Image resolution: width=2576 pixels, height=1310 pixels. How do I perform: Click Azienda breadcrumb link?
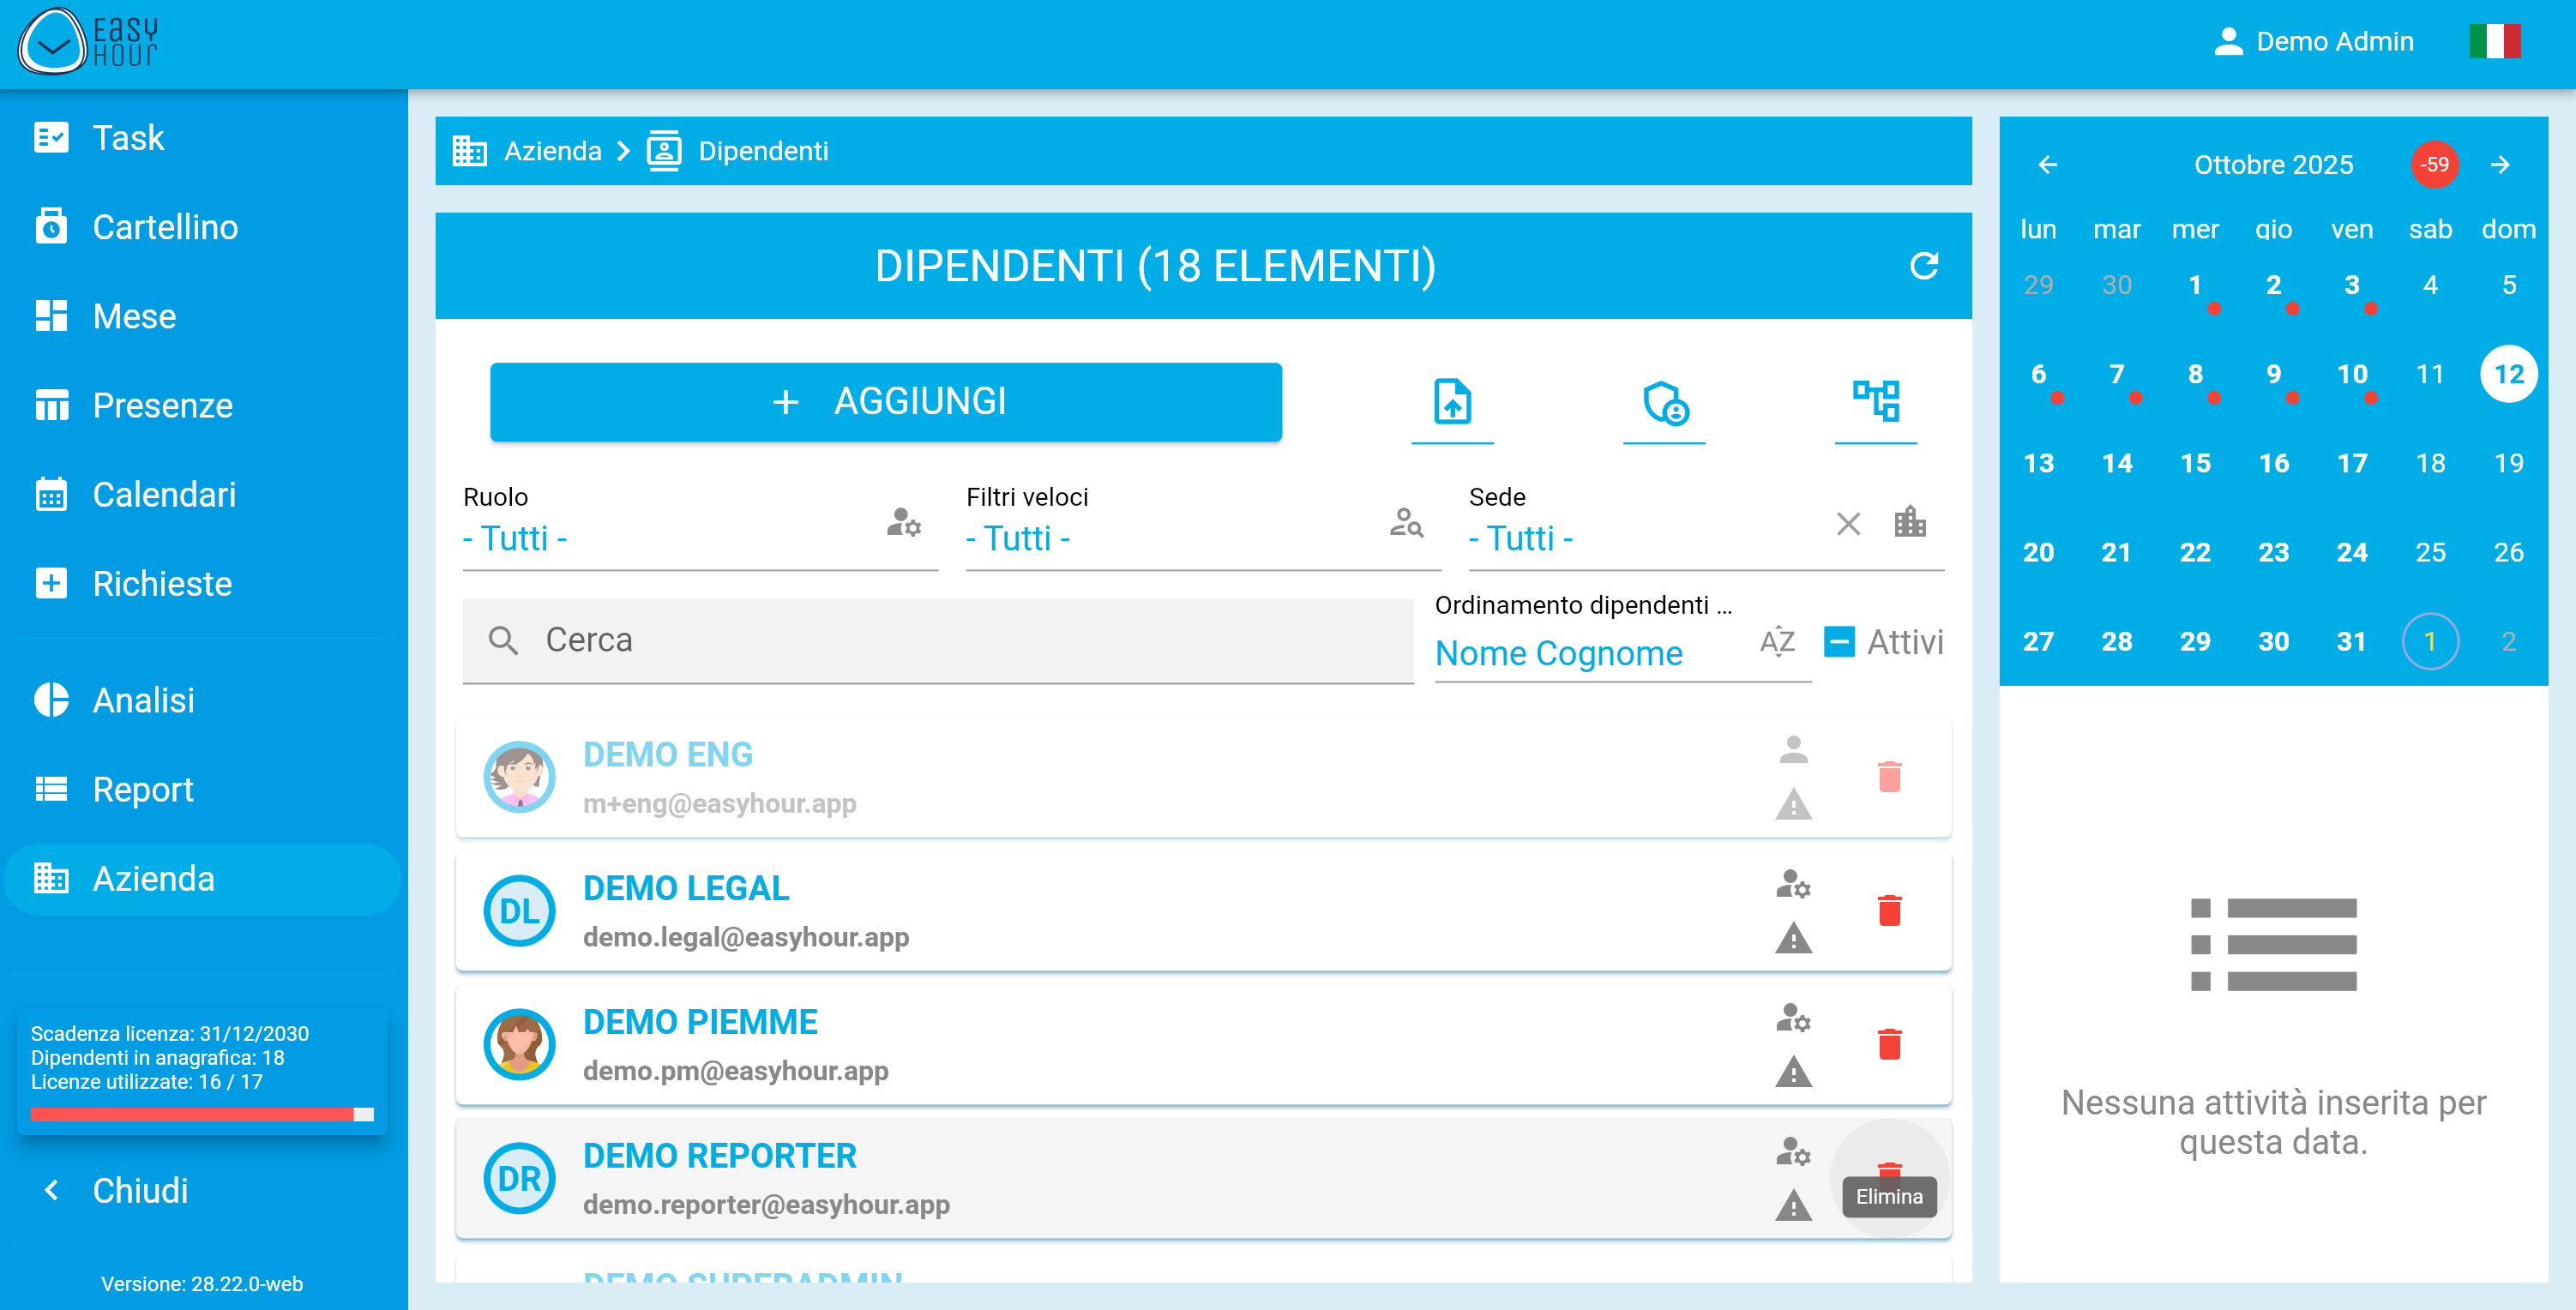552,151
